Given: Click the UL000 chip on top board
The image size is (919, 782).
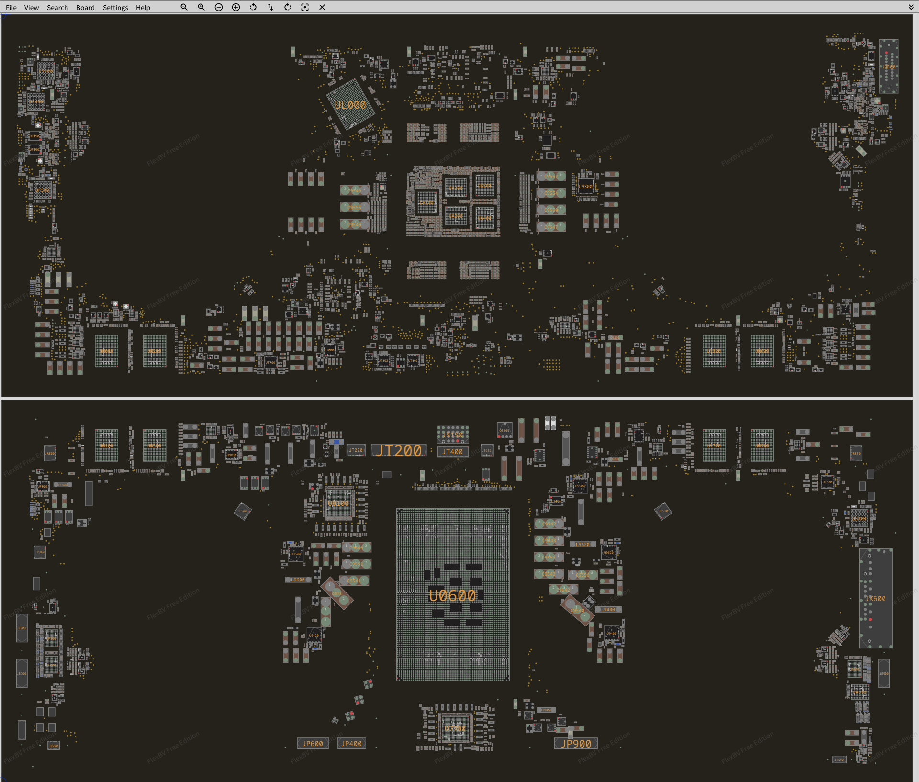Looking at the screenshot, I should click(350, 105).
